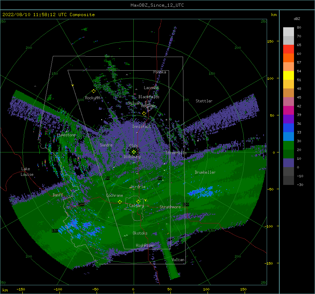Image resolution: width=315 pixels, height=294 pixels.
Task: Select the Stettler city label
Action: (x=204, y=101)
